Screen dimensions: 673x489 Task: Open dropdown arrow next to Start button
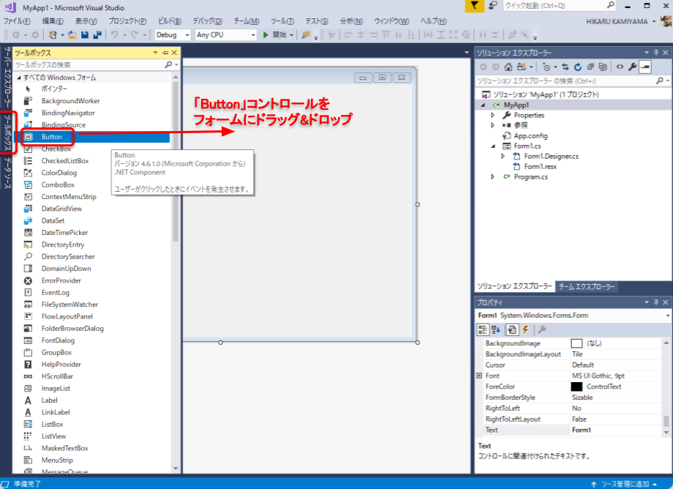click(x=291, y=35)
